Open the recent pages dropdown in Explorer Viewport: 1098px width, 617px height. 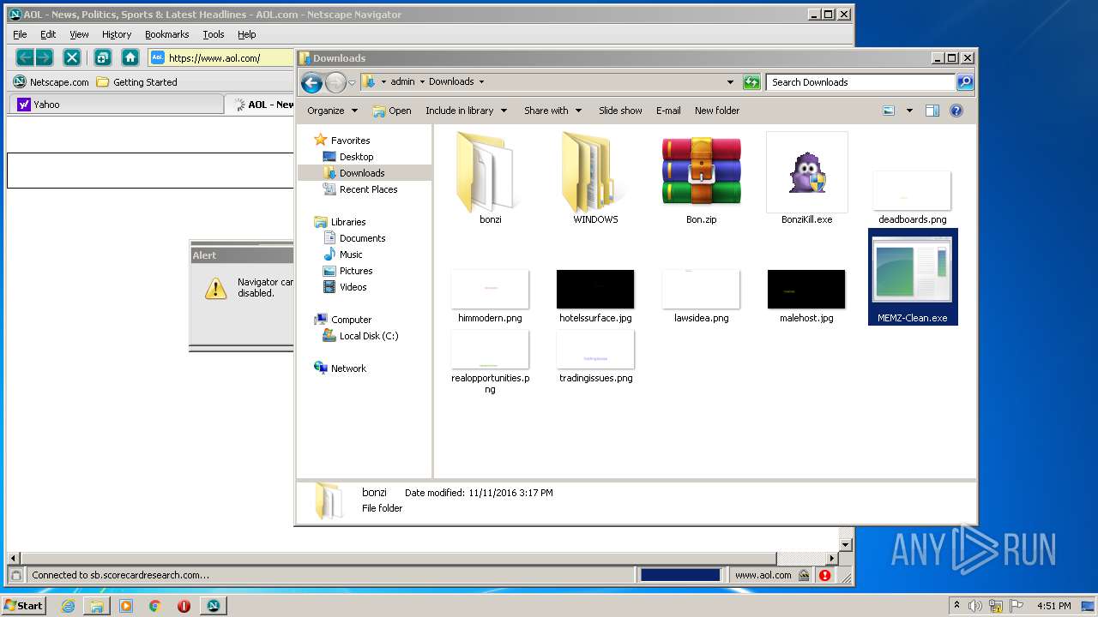pos(352,83)
